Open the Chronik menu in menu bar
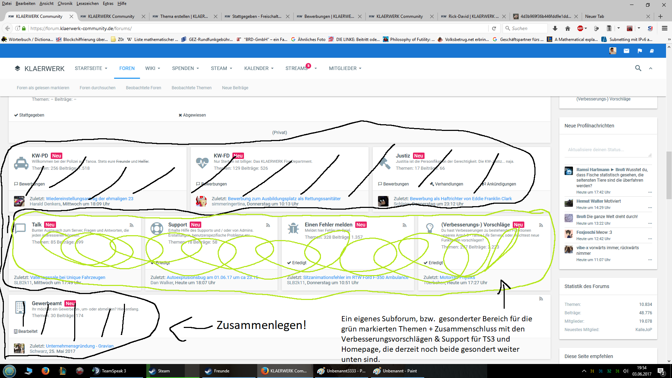The image size is (672, 378). click(65, 3)
